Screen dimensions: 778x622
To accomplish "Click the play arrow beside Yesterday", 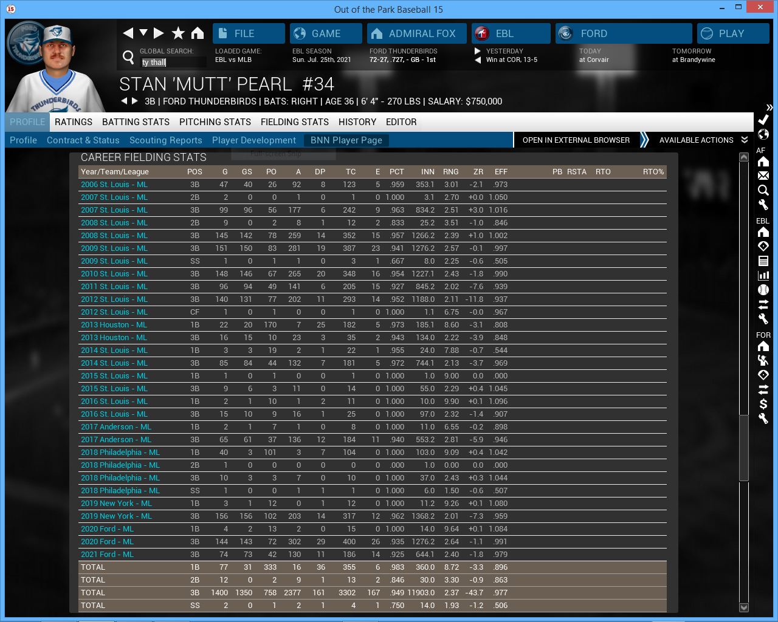I will pyautogui.click(x=478, y=51).
